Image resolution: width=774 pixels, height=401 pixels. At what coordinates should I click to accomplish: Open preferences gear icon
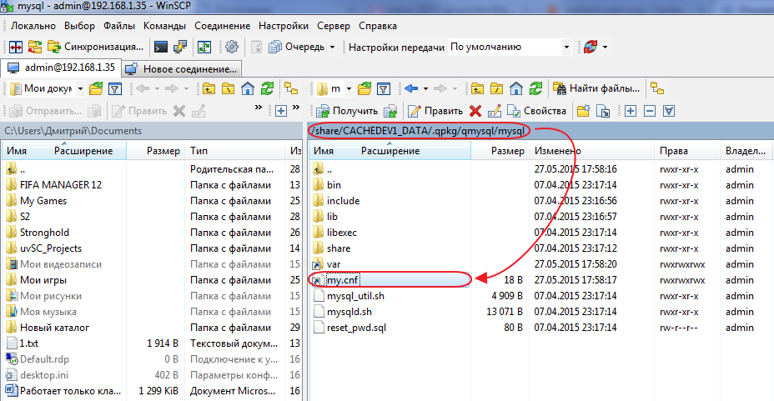(x=232, y=47)
